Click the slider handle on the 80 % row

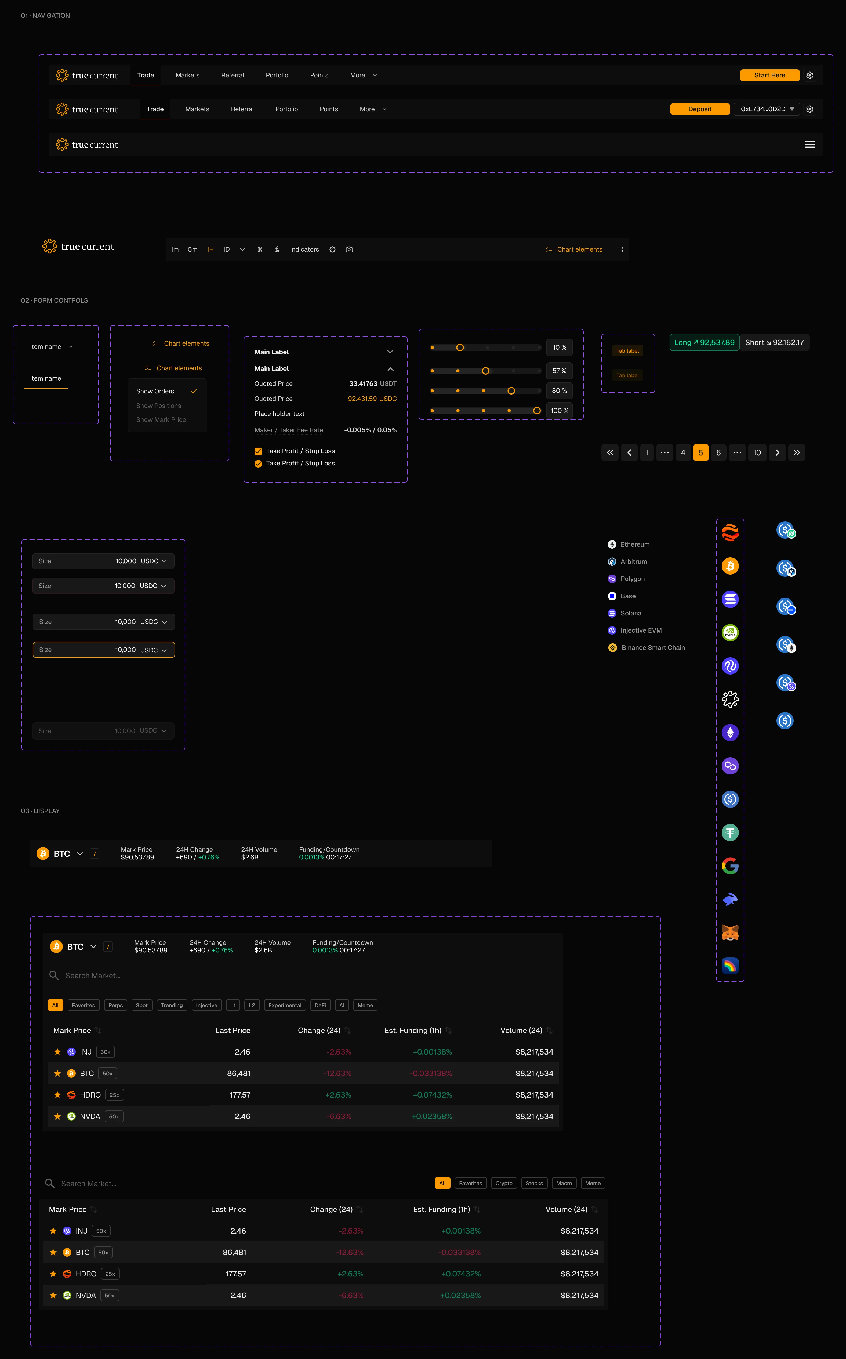point(511,391)
